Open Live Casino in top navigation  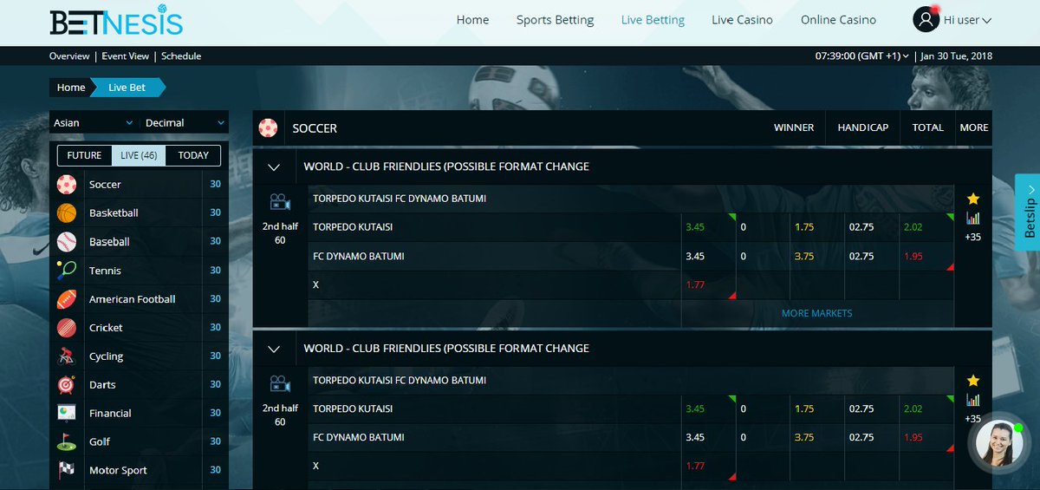pyautogui.click(x=742, y=20)
